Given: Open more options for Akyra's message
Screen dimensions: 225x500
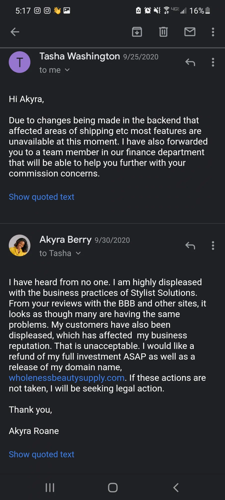Looking at the screenshot, I should click(x=213, y=246).
